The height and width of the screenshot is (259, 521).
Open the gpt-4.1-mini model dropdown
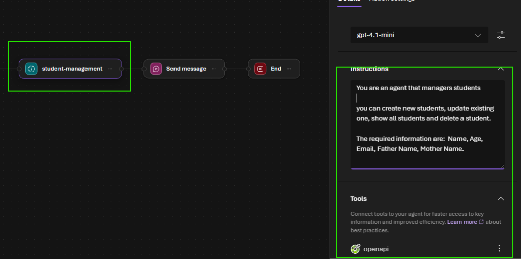[416, 35]
